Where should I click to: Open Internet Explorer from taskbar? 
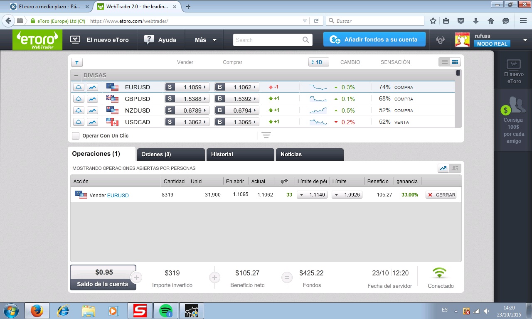[x=63, y=311]
